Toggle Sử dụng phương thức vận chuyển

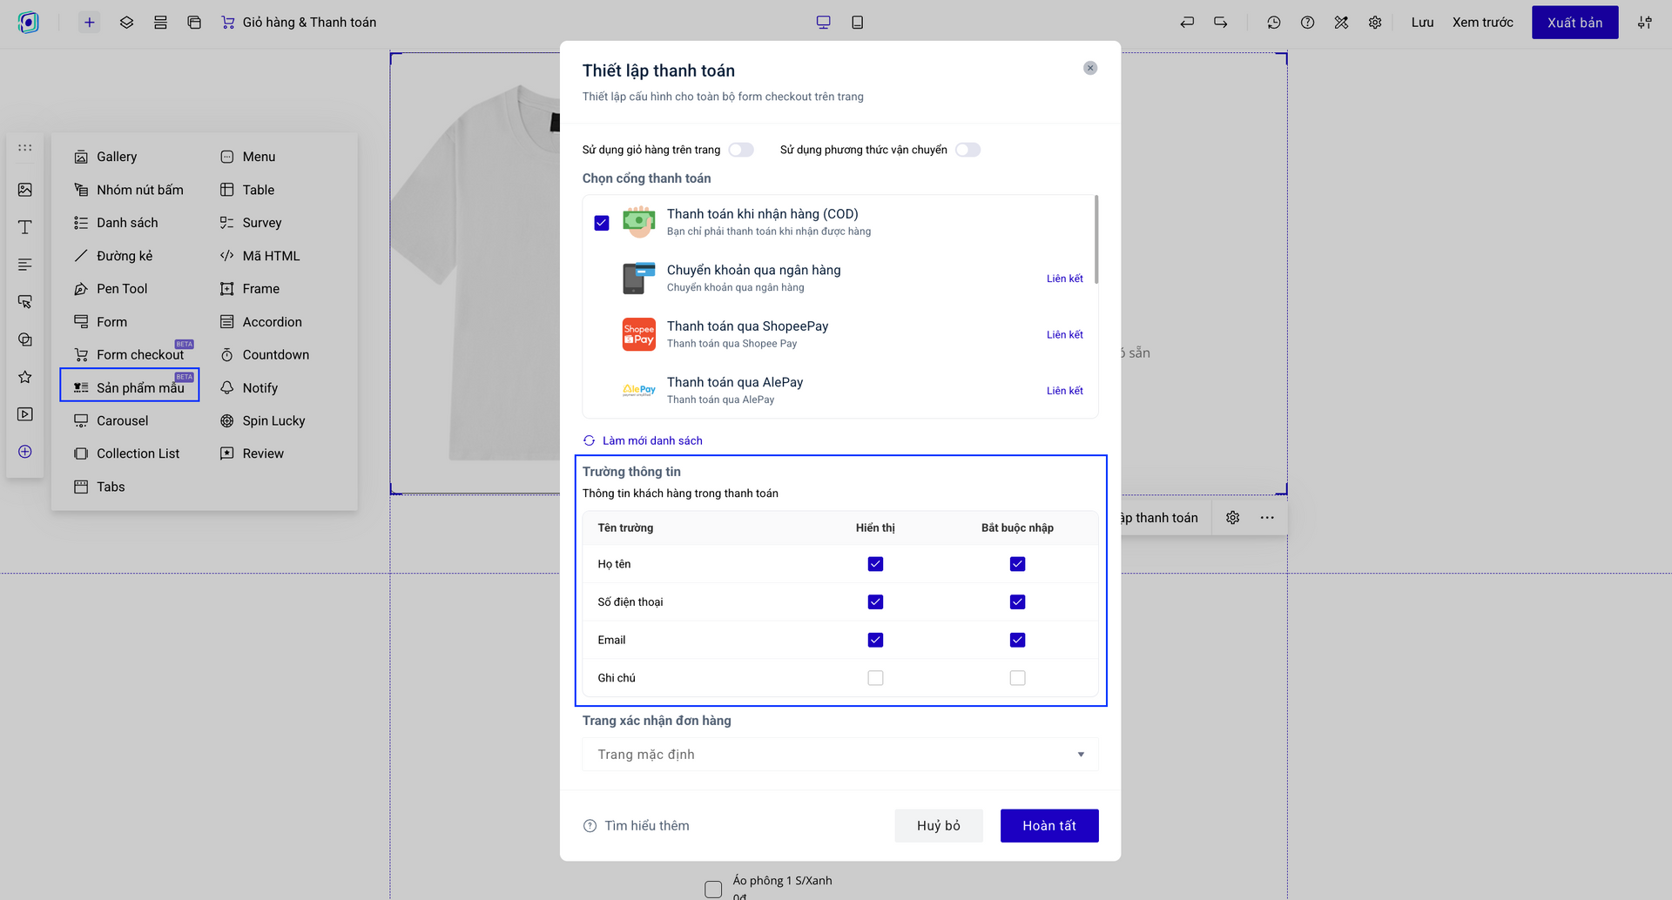(x=967, y=150)
